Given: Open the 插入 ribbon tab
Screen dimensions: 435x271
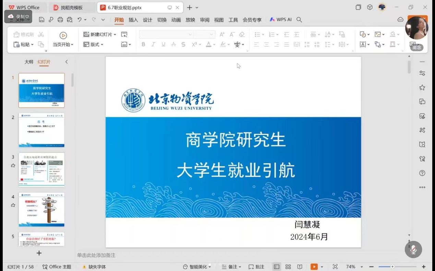Looking at the screenshot, I should click(x=133, y=20).
